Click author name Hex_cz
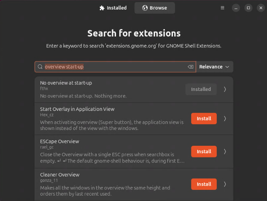Viewport: 267px width, 201px height. pyautogui.click(x=47, y=115)
